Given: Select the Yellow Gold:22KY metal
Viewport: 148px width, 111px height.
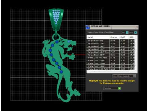Looking at the screenshot, I should click(x=110, y=55).
